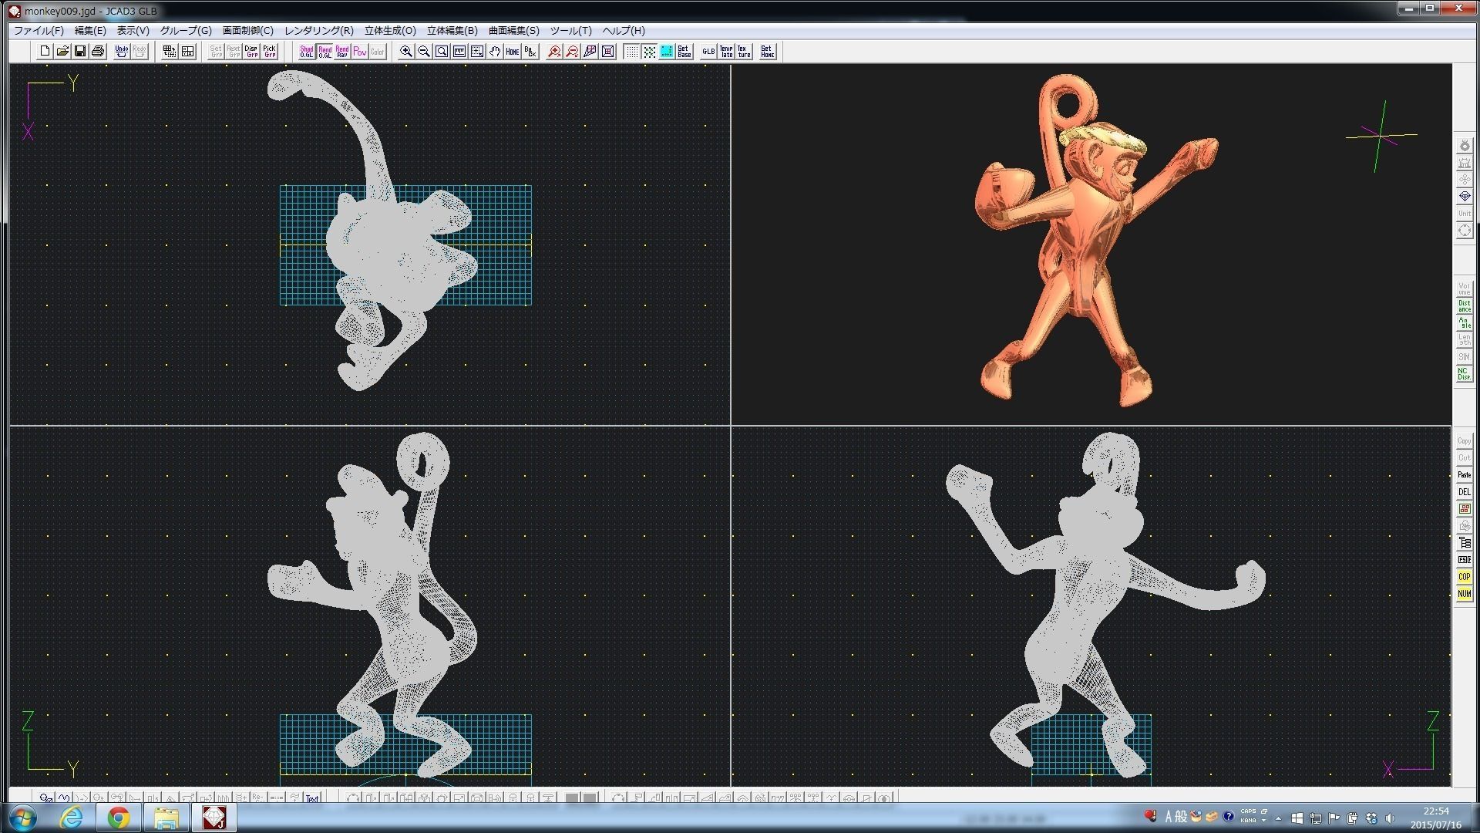Image resolution: width=1480 pixels, height=833 pixels.
Task: Click red four-squares sidebar icon
Action: [1464, 509]
